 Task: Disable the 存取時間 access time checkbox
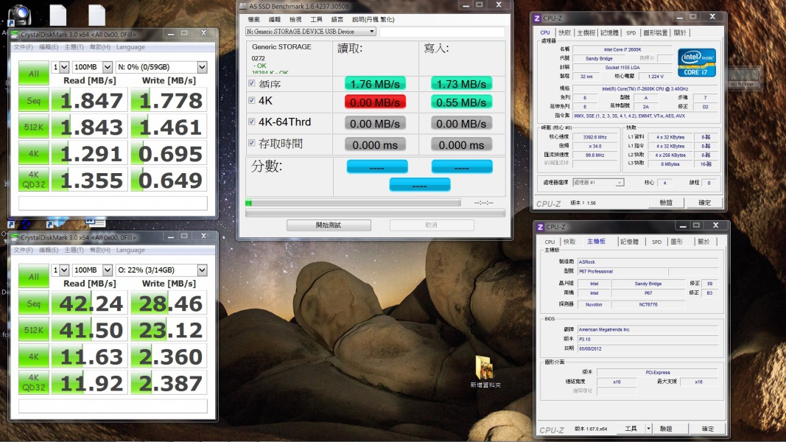click(x=252, y=143)
